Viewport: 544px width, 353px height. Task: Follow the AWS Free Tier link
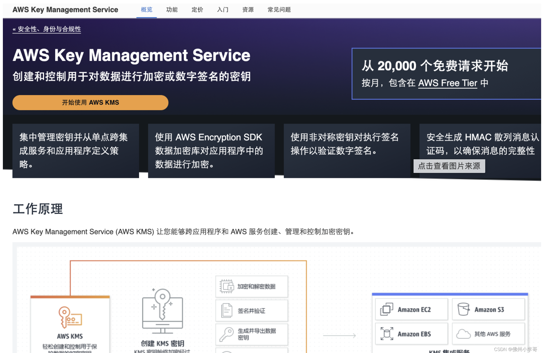coord(448,83)
